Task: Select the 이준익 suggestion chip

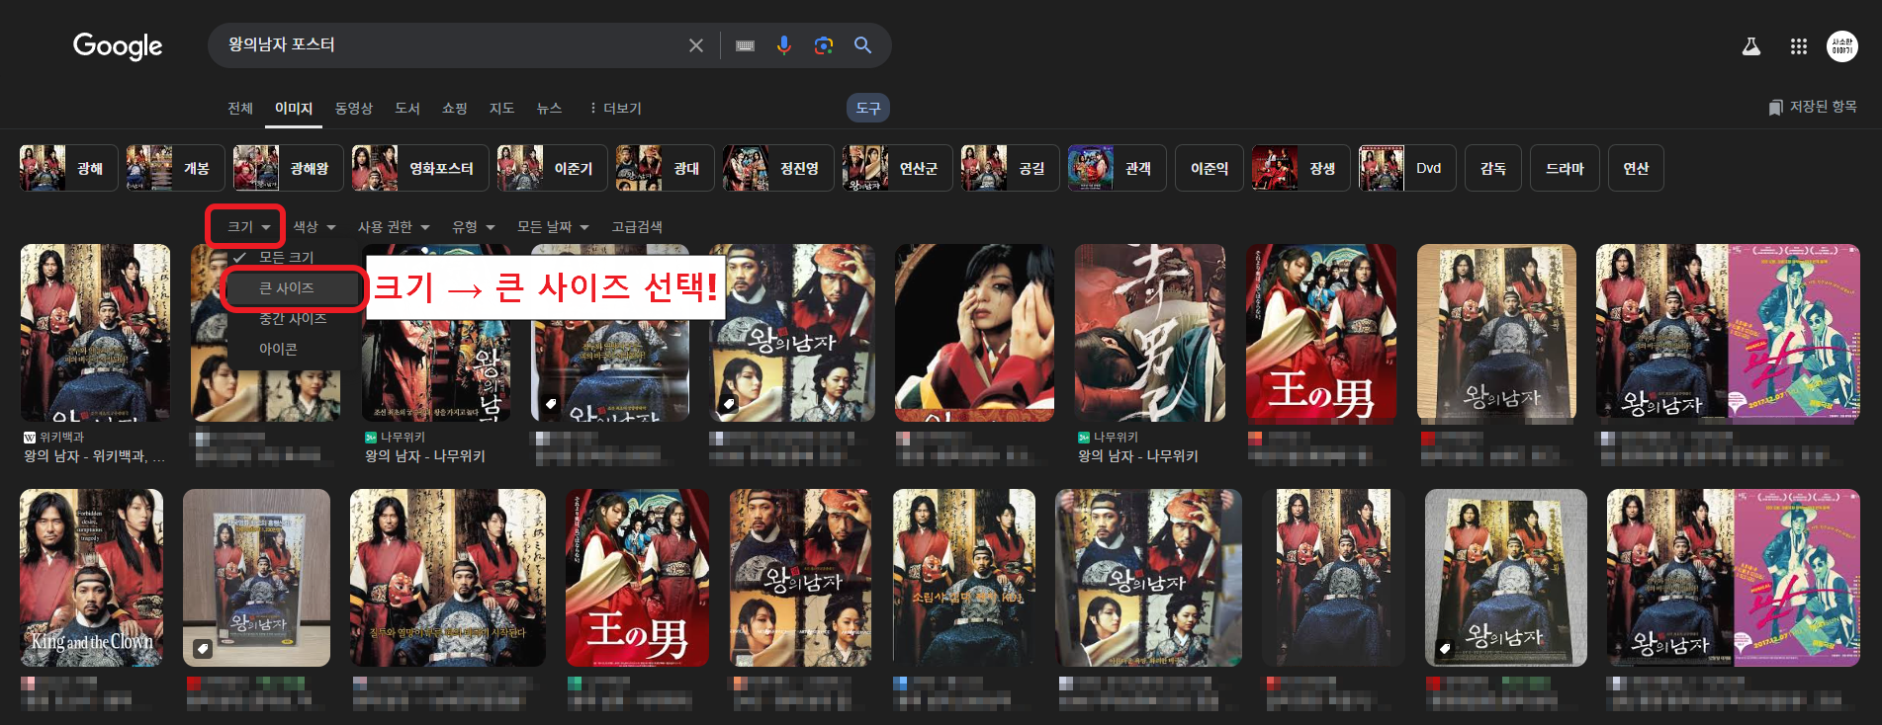Action: [x=1209, y=168]
